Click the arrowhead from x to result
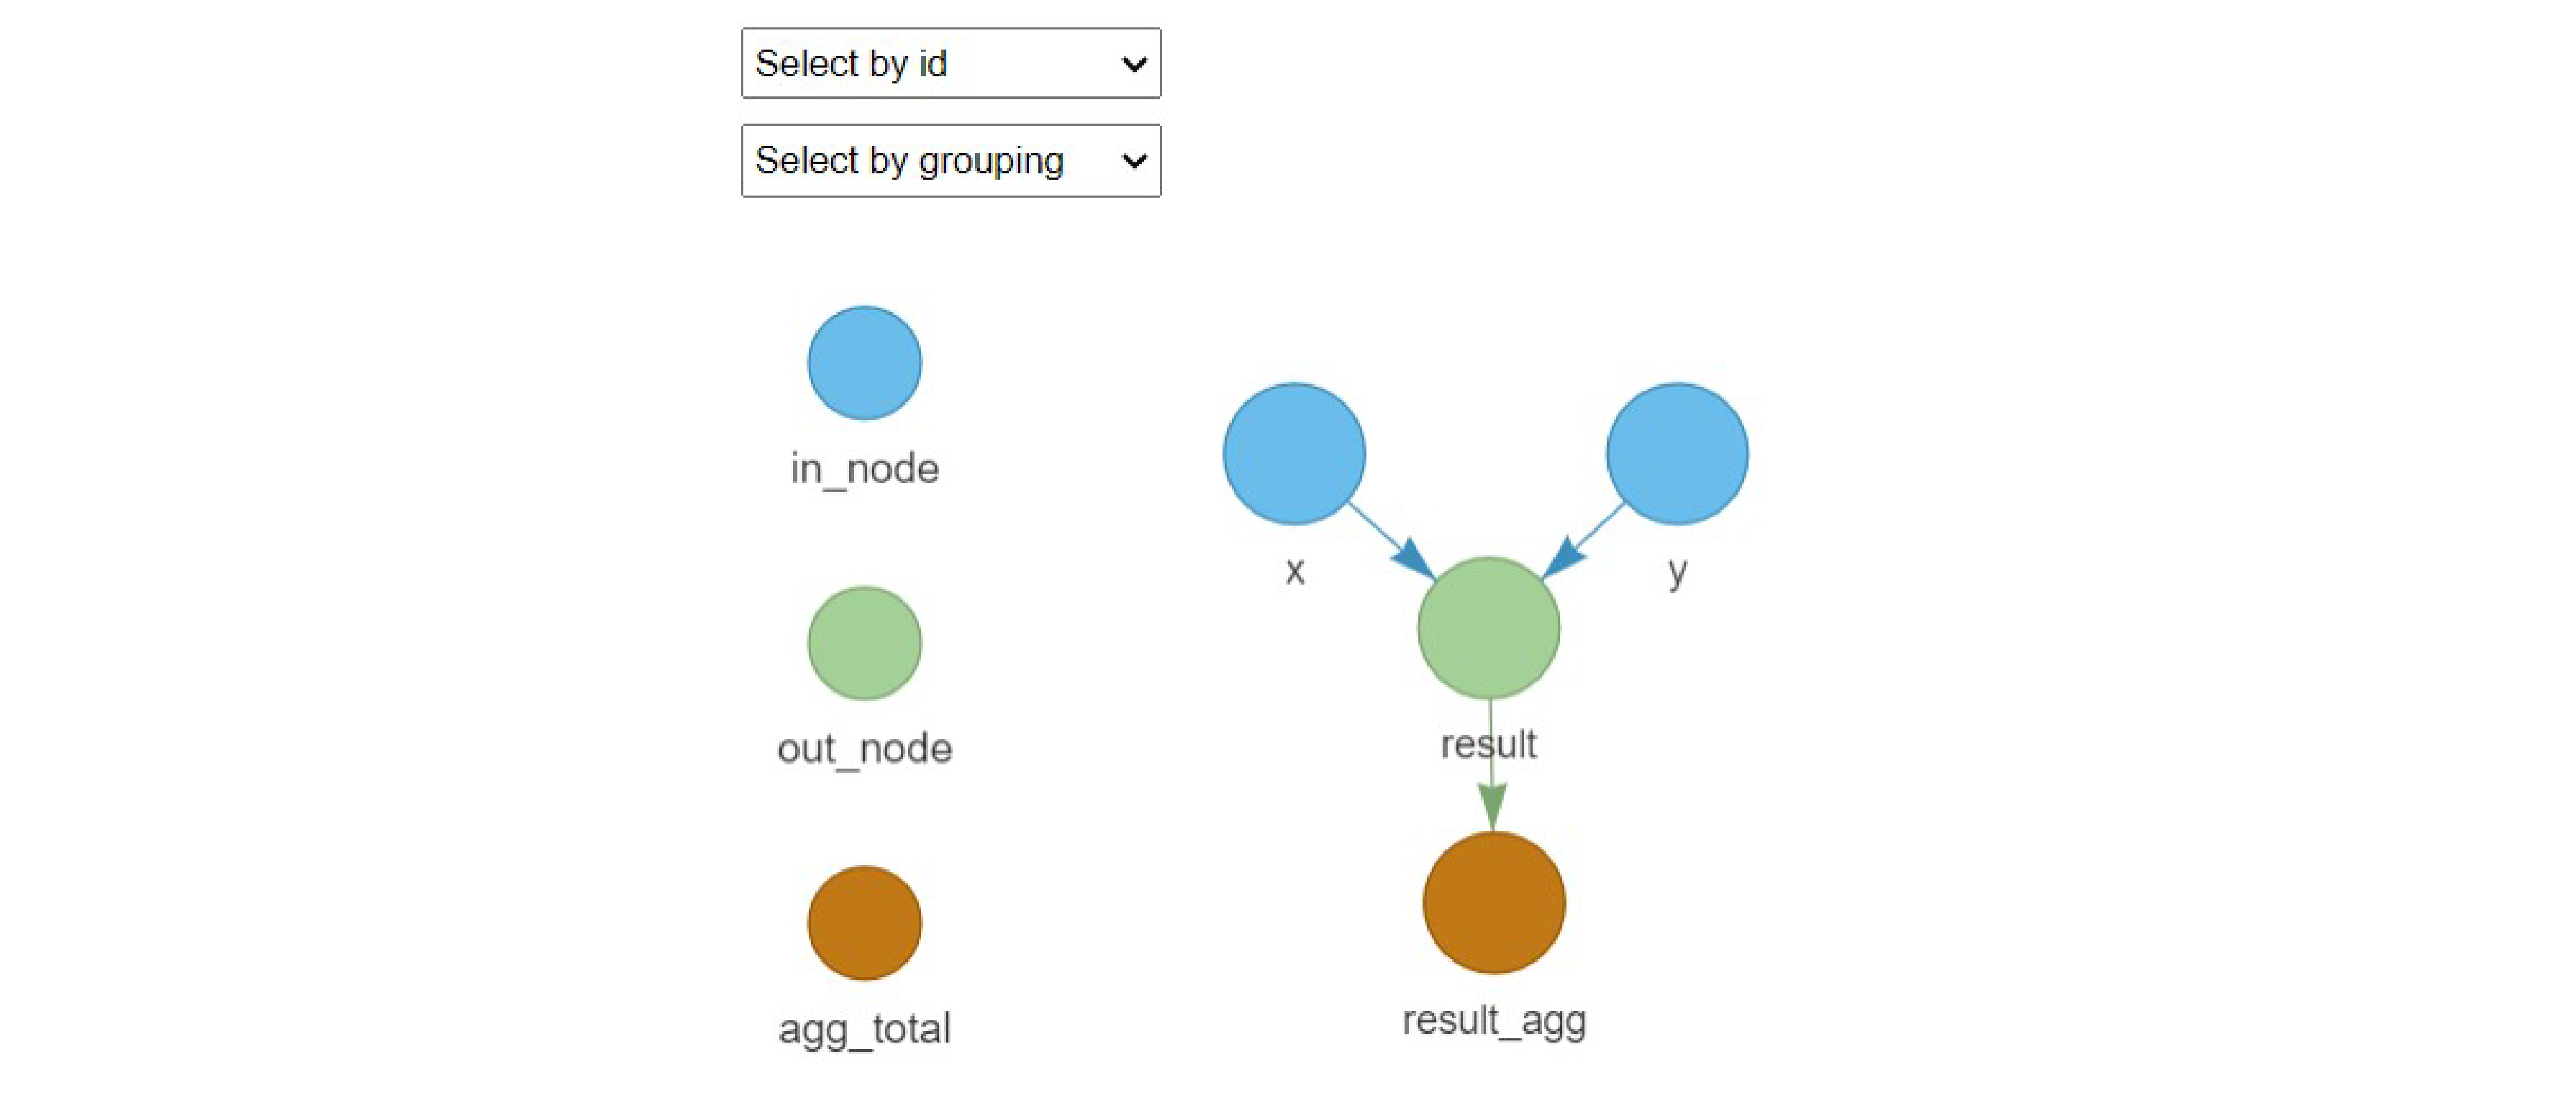2576x1108 pixels. (x=1415, y=559)
